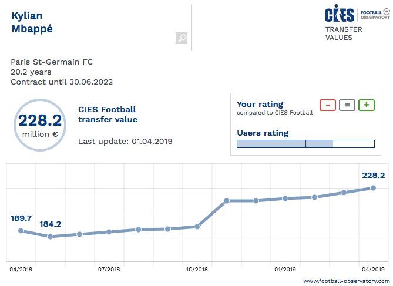This screenshot has height=286, width=393.
Task: Click the green plus rating button
Action: (367, 105)
